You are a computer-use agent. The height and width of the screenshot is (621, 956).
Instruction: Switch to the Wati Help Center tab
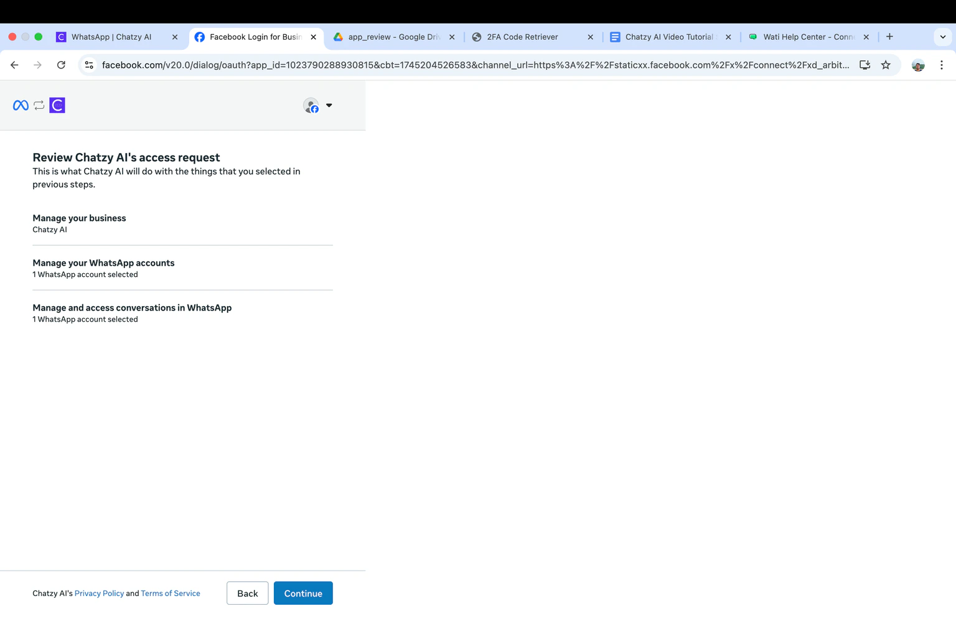(808, 37)
